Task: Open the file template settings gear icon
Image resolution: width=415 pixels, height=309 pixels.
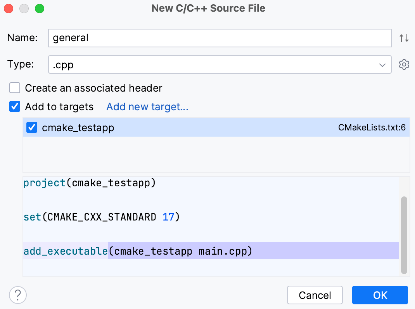Action: click(x=404, y=64)
